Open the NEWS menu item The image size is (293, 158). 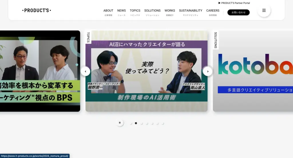click(121, 12)
